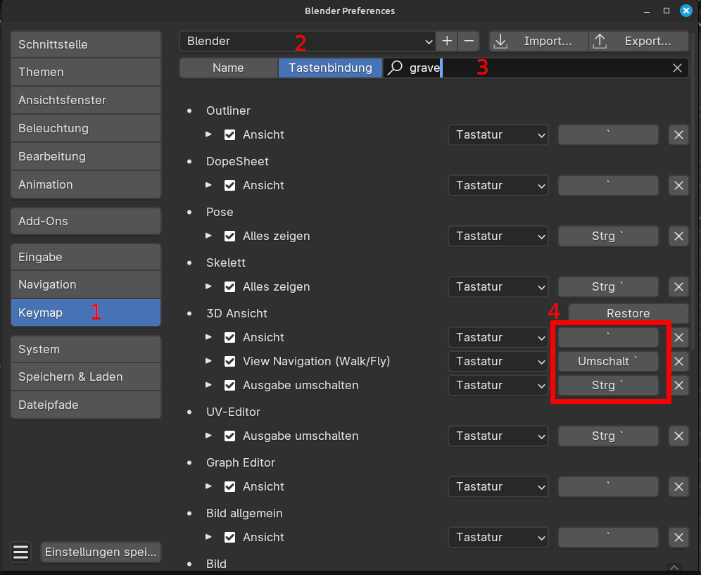Open Tastatur dropdown for Skelett Alles zeigen
This screenshot has height=575, width=701.
[498, 287]
